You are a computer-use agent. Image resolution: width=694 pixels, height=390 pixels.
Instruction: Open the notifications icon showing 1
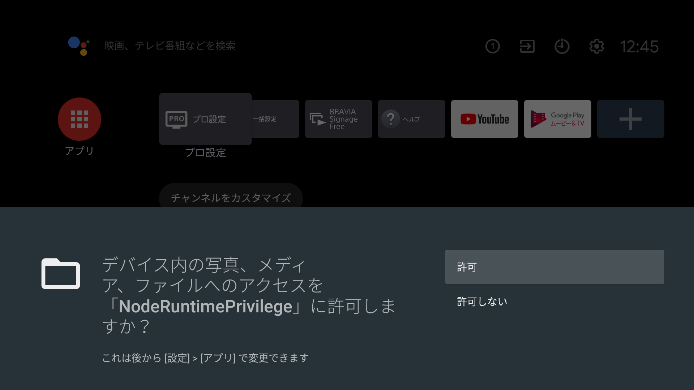(492, 46)
